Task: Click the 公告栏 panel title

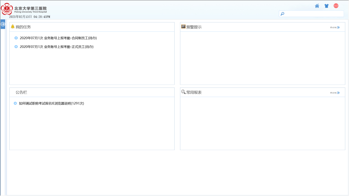Action: [21, 92]
